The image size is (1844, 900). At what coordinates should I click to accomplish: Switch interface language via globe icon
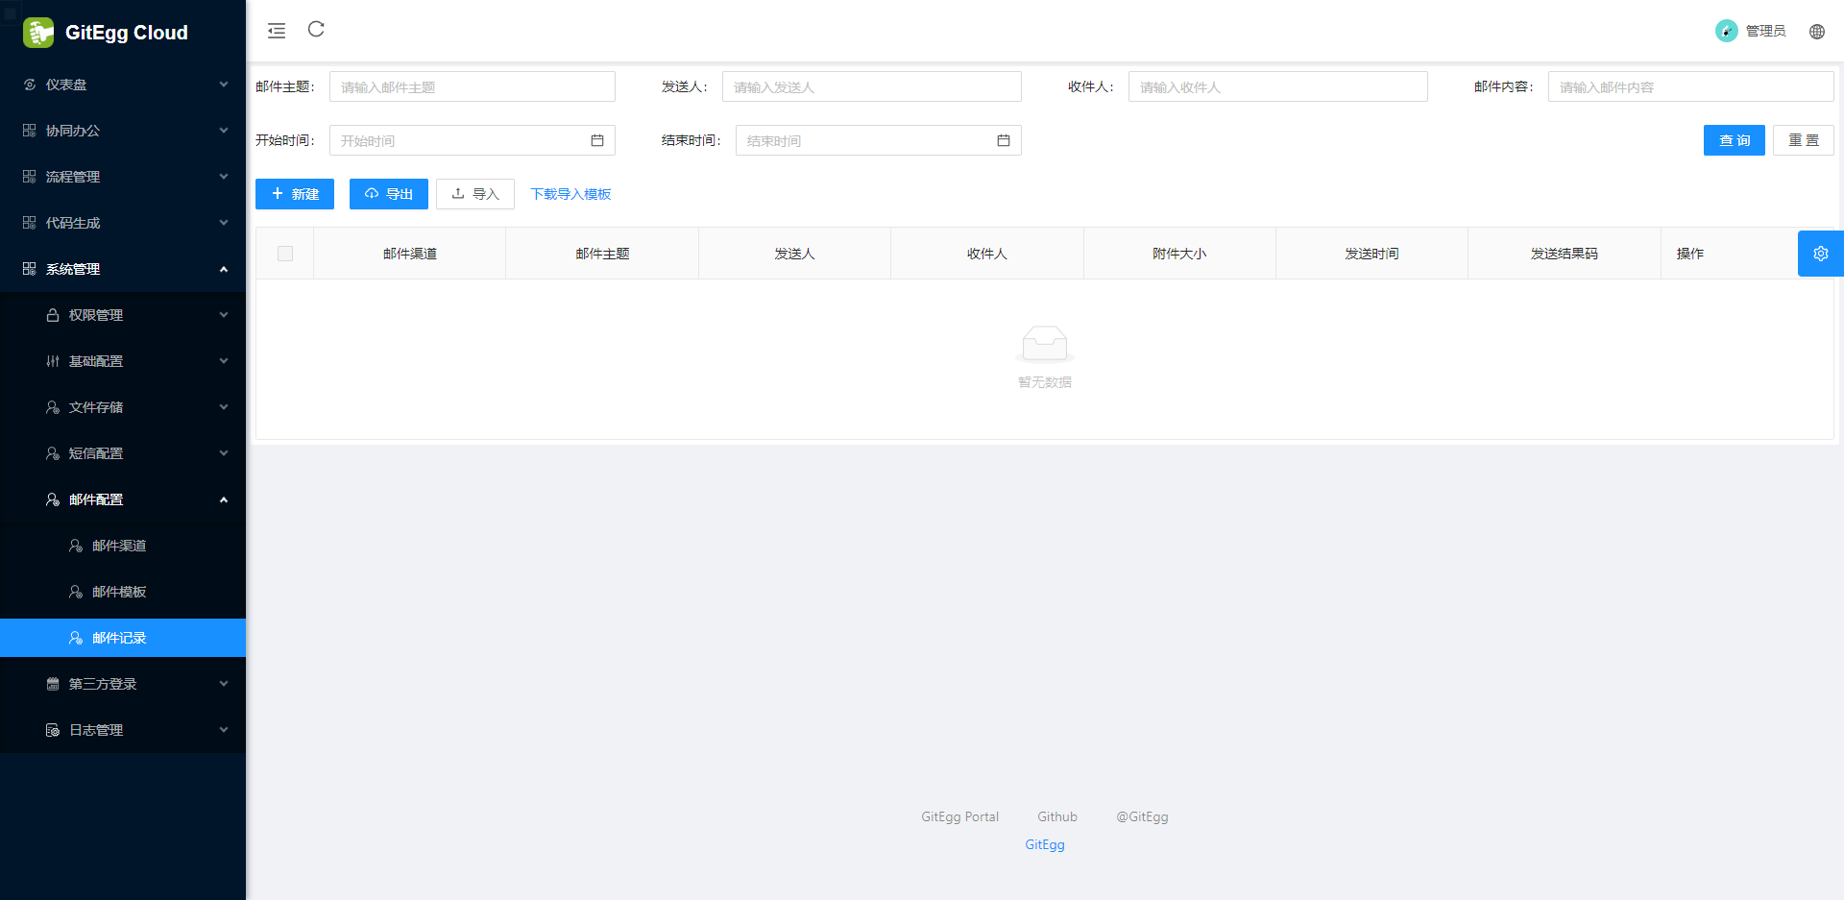point(1817,31)
